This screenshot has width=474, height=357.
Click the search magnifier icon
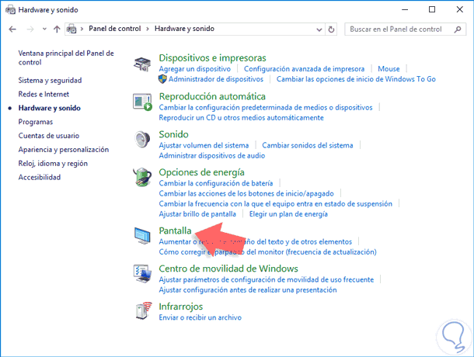458,29
